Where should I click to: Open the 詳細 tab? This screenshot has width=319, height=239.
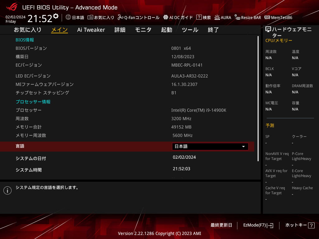pyautogui.click(x=120, y=30)
